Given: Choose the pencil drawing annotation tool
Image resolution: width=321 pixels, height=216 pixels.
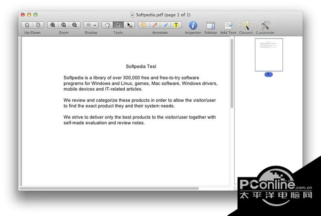Looking at the screenshot, I should 166,25.
